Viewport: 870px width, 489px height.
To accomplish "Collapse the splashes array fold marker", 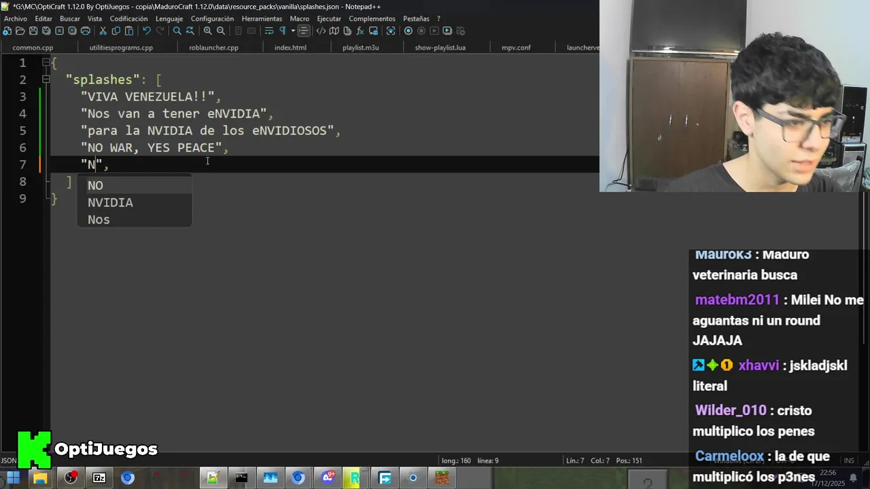I will 46,79.
